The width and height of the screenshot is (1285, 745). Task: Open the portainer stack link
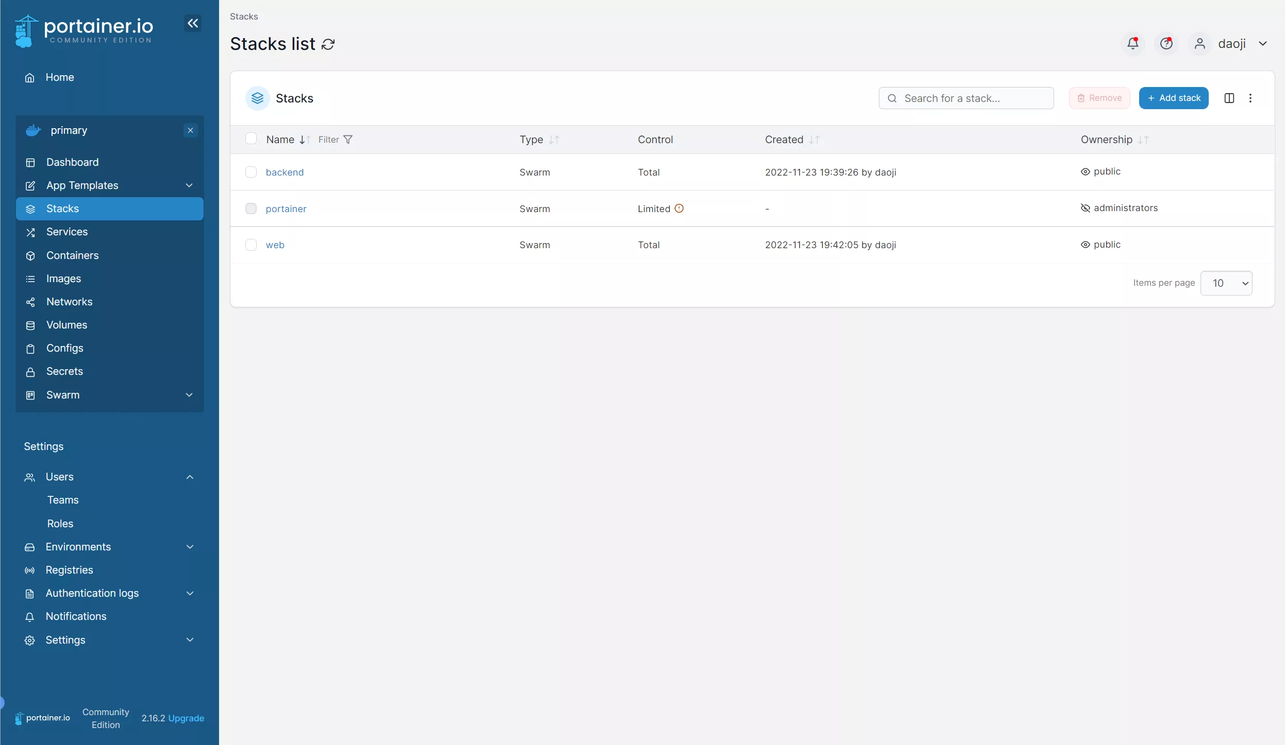coord(286,209)
